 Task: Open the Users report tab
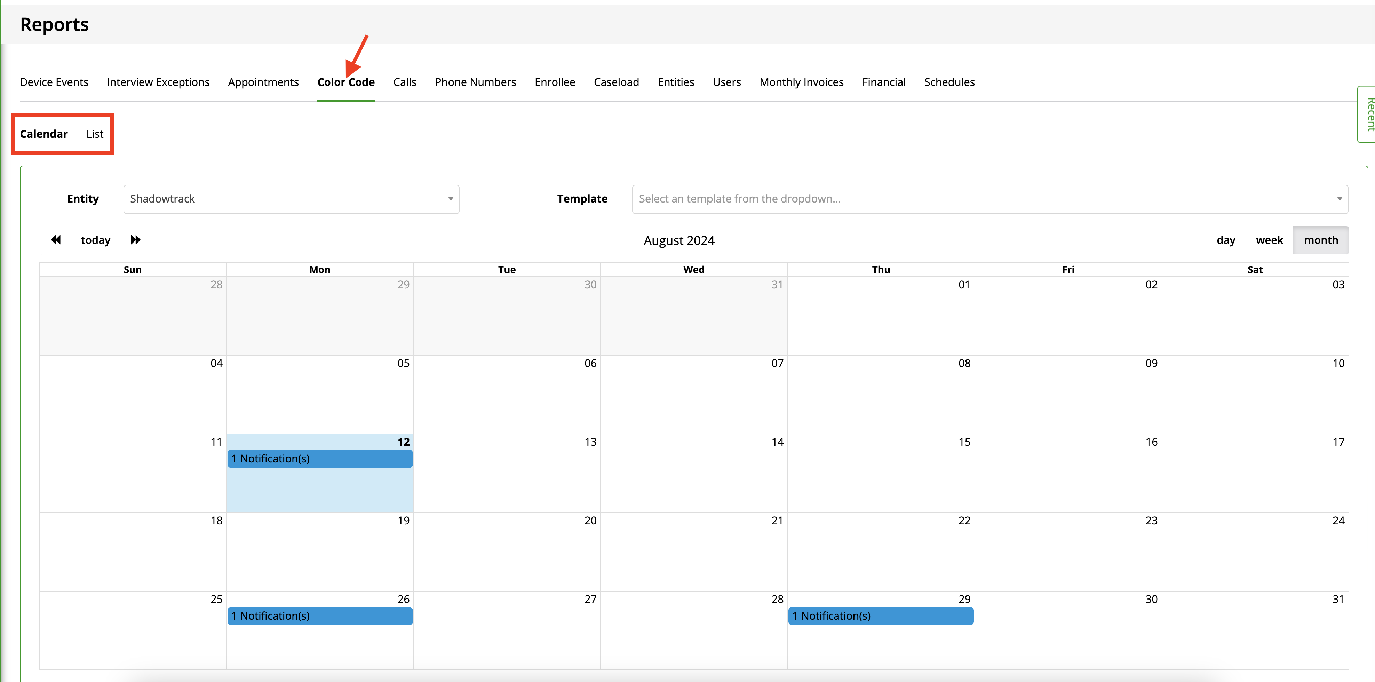726,82
